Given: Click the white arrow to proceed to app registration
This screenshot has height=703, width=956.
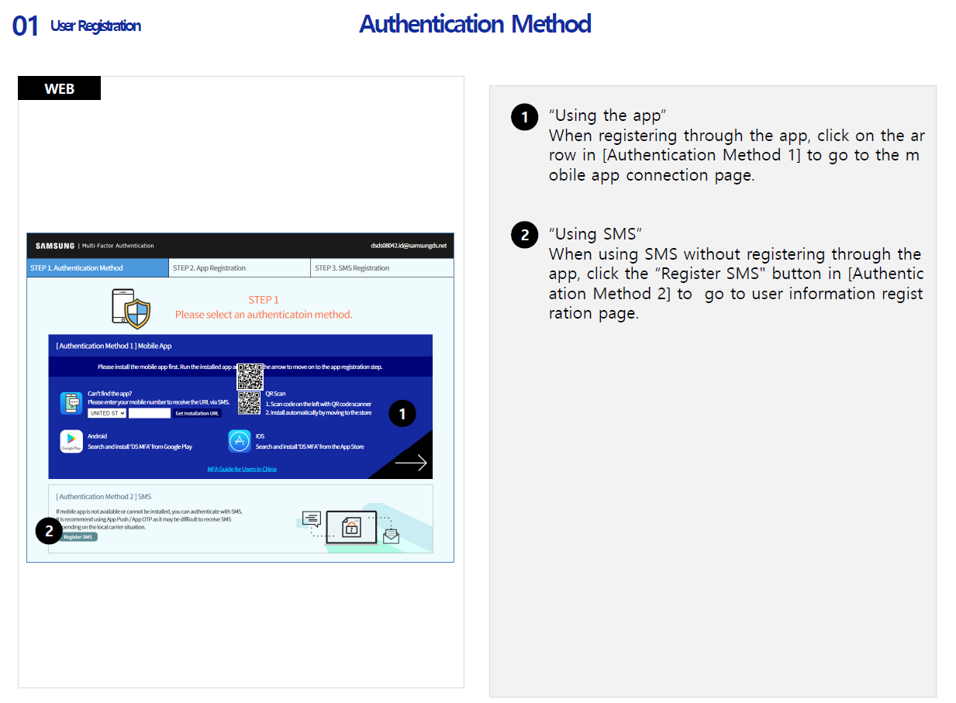Looking at the screenshot, I should 410,463.
